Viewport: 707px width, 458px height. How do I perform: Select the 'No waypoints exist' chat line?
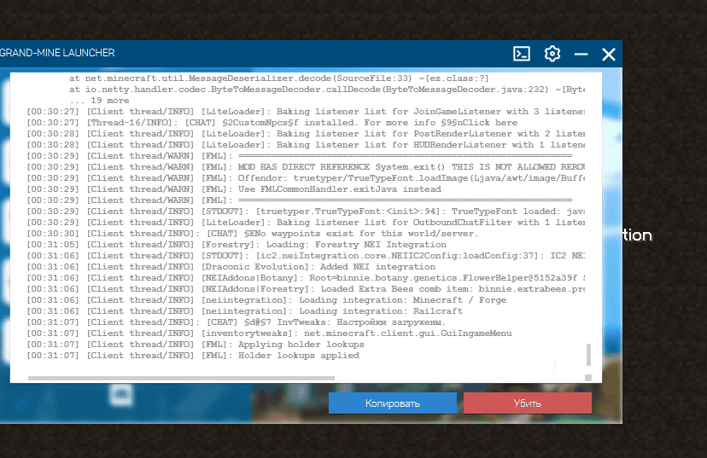coord(253,234)
